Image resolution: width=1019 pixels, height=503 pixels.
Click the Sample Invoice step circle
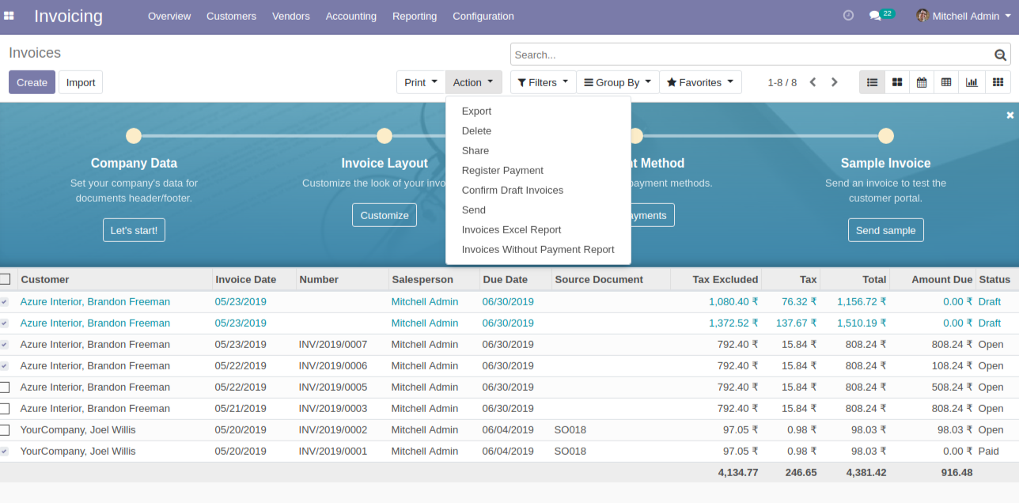click(886, 136)
